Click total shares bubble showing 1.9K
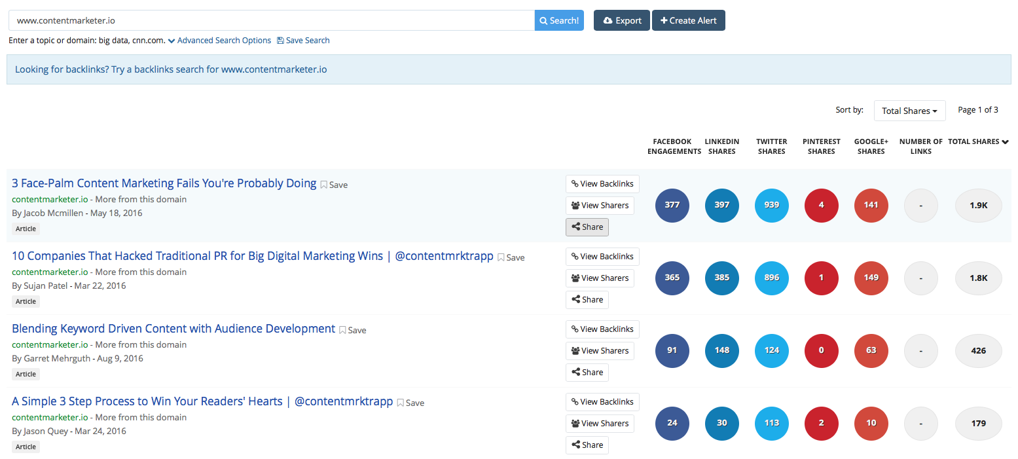This screenshot has width=1018, height=459. [979, 205]
